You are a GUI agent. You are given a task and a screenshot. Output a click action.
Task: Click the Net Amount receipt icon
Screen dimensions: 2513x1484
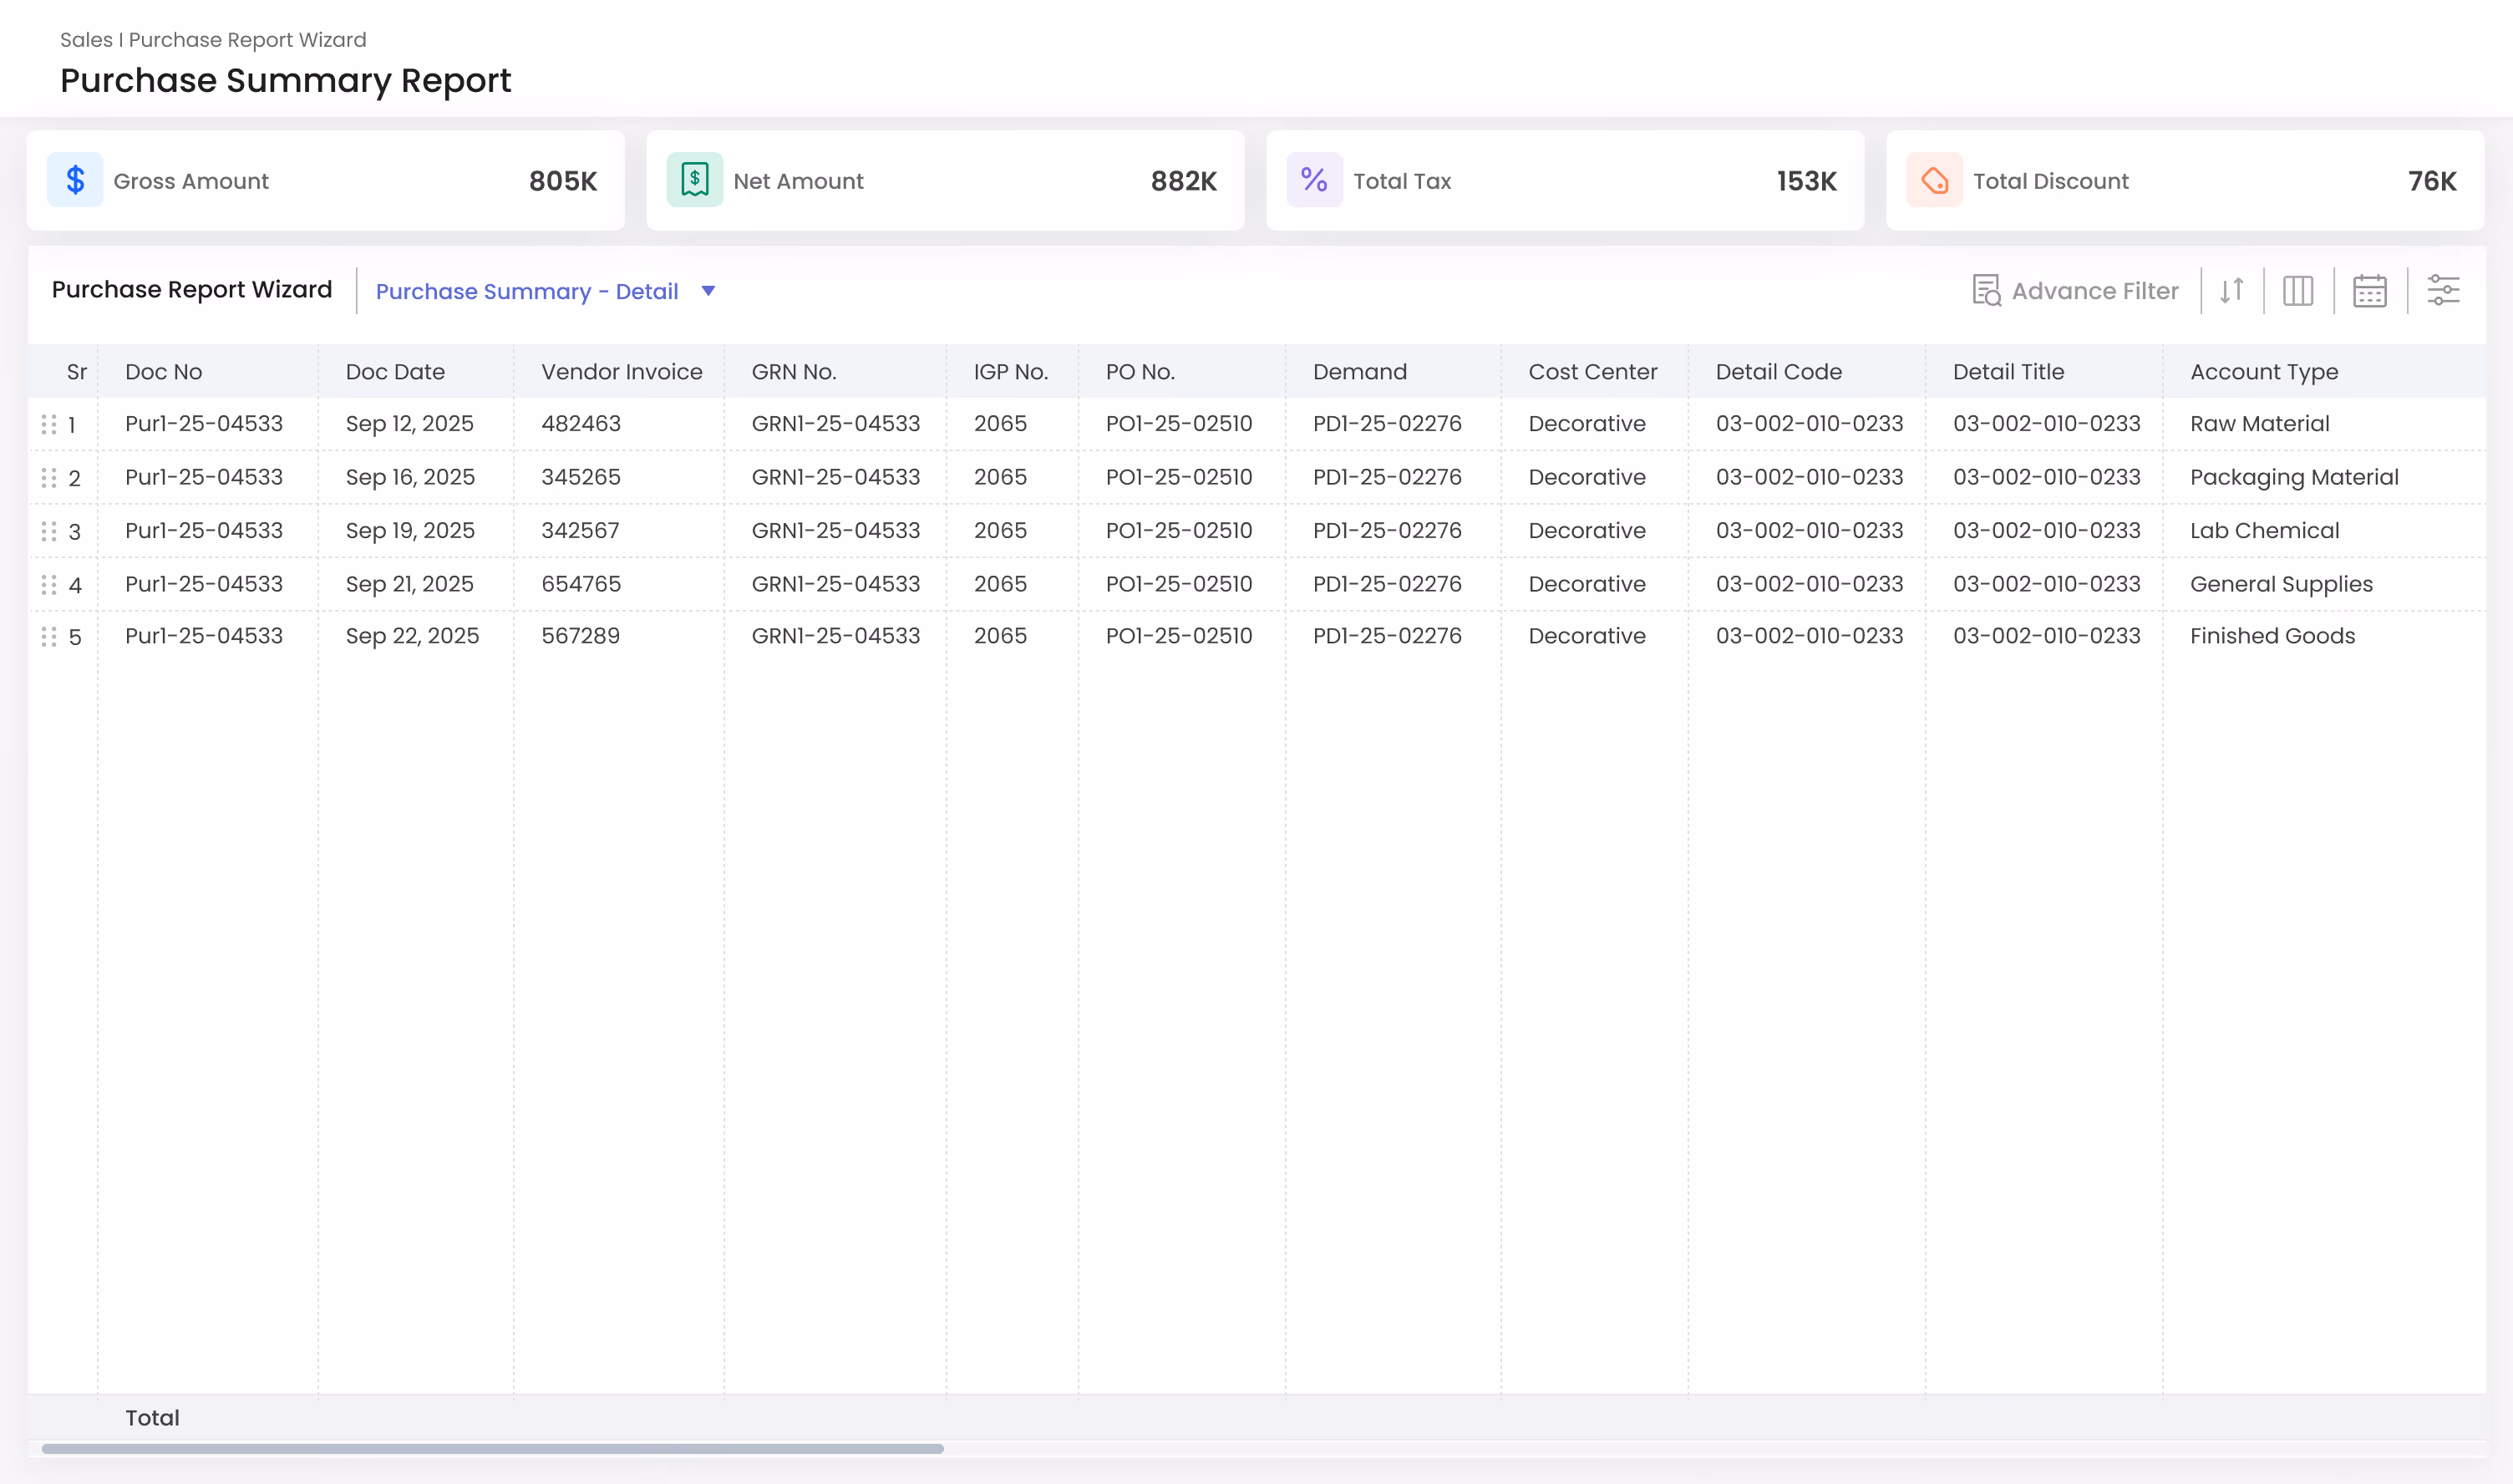click(x=695, y=180)
